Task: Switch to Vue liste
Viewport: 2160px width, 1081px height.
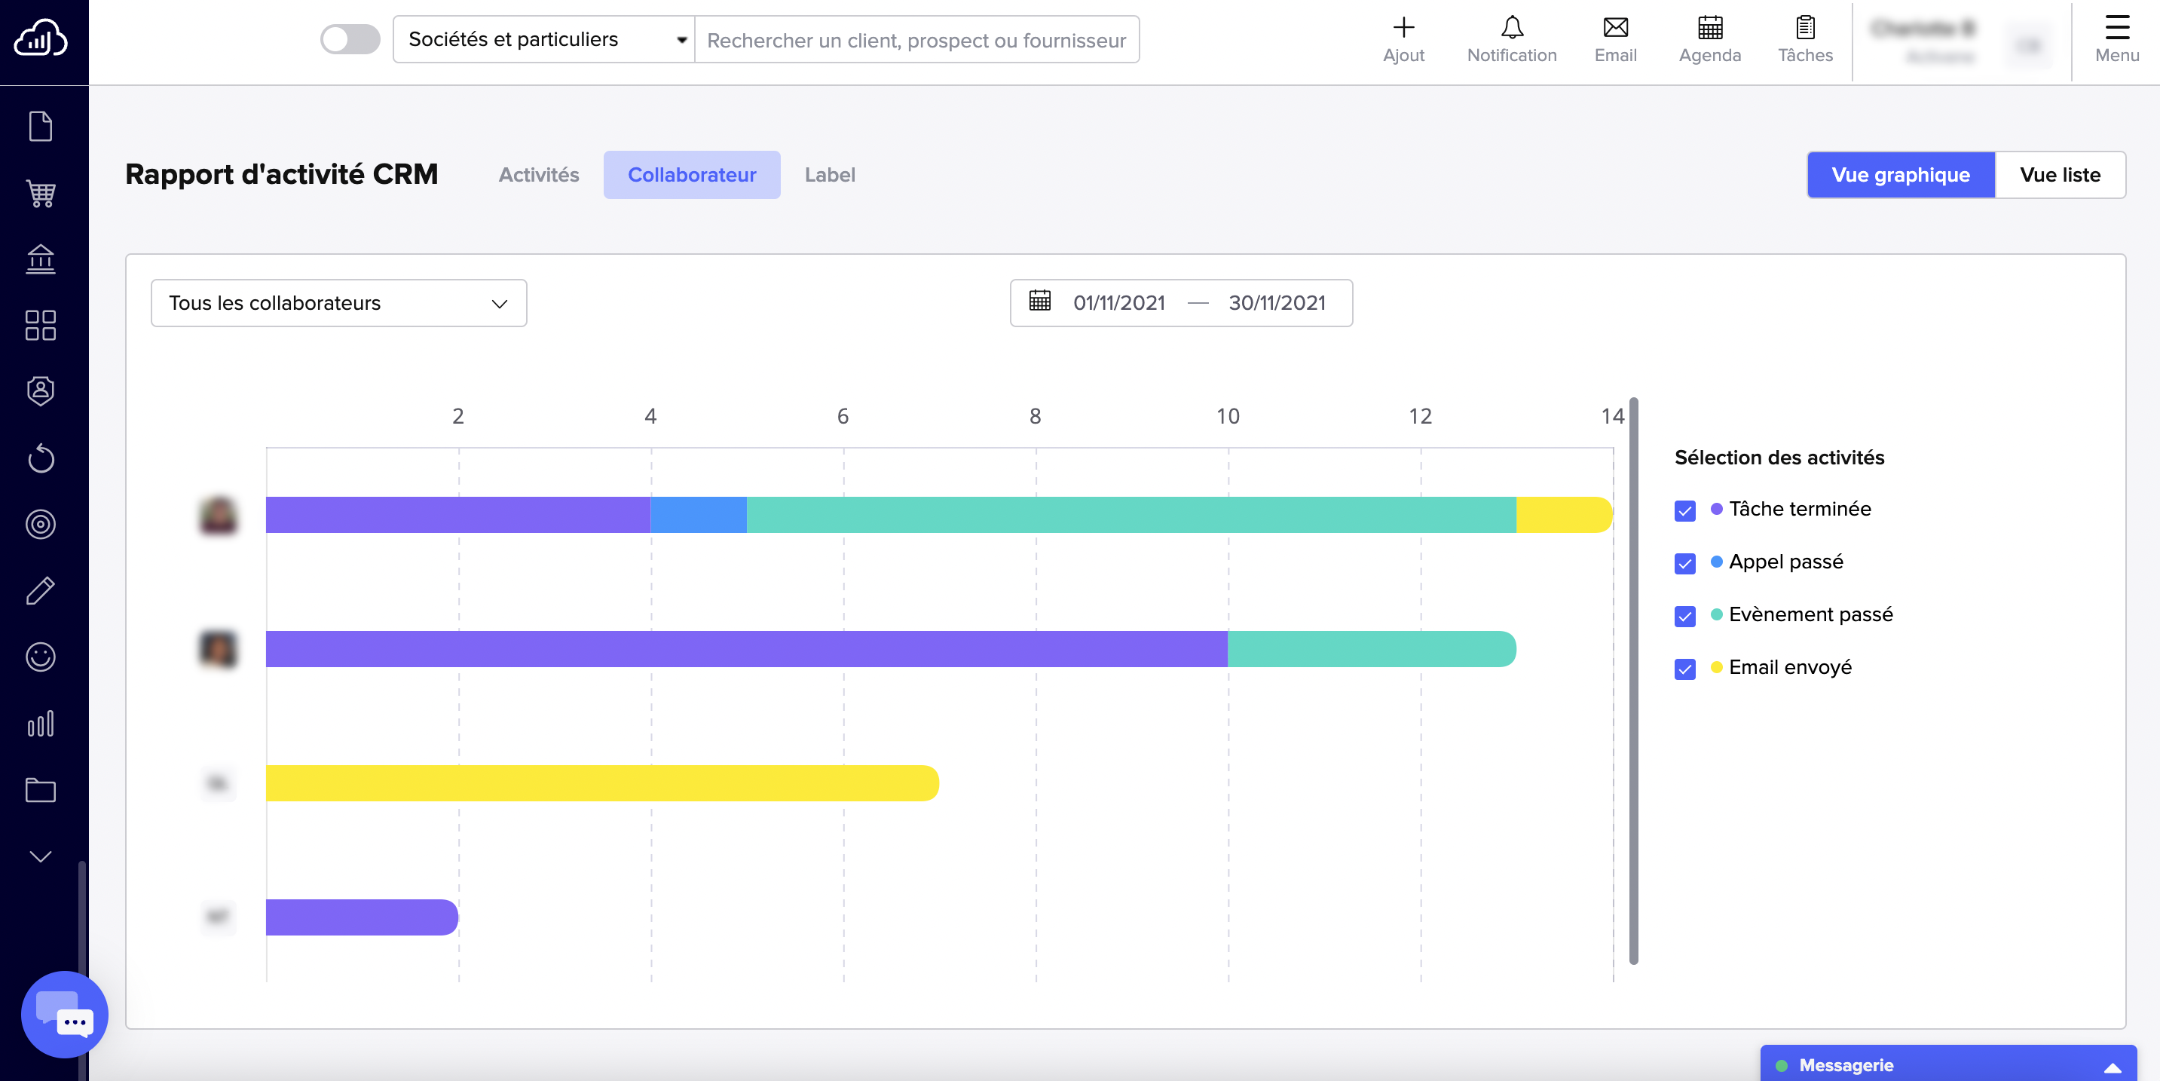Action: (2059, 176)
